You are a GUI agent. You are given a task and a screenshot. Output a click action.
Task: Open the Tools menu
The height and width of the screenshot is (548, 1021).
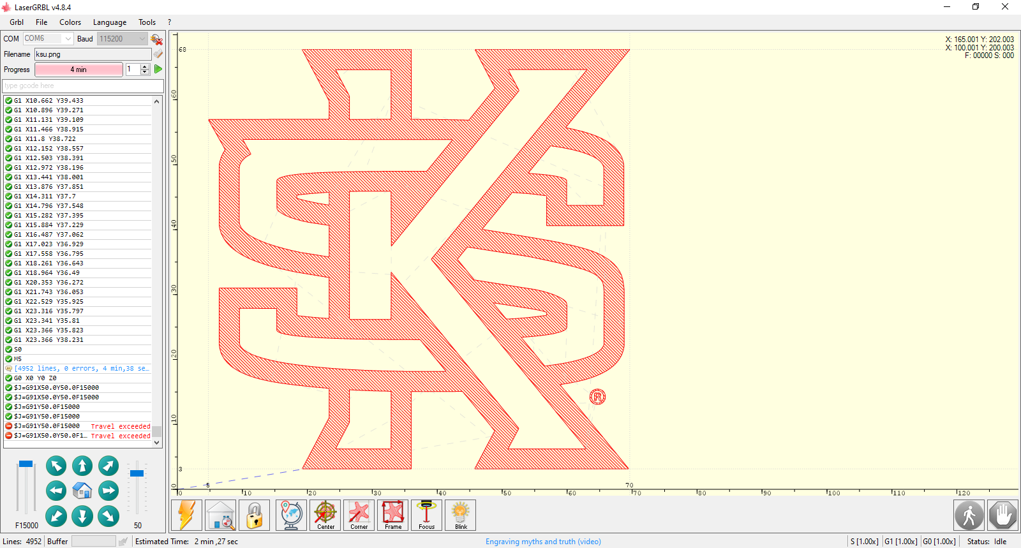pos(147,22)
